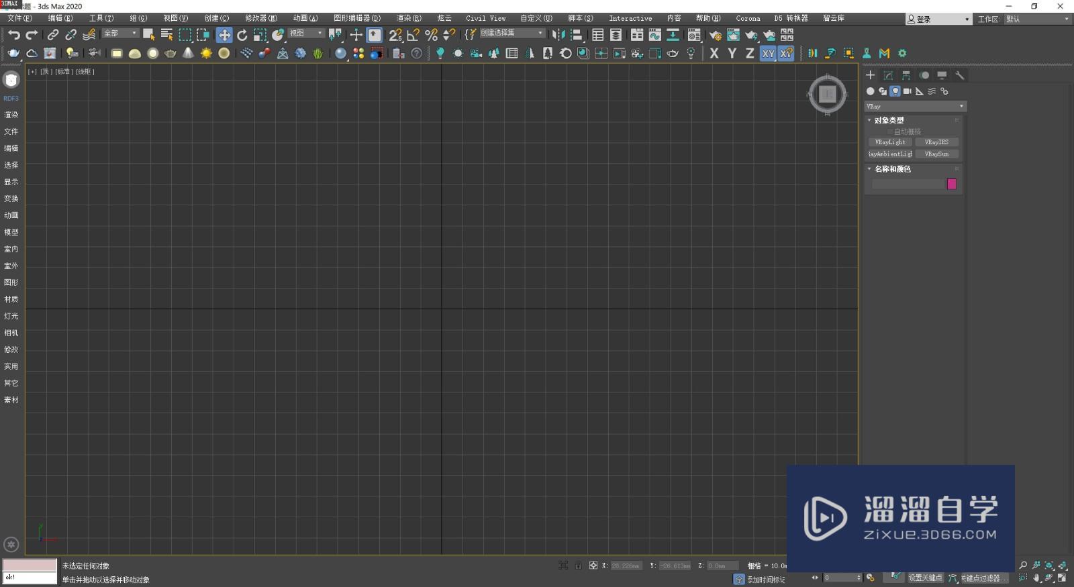Toggle Percent Snap button
1074x587 pixels.
click(432, 34)
